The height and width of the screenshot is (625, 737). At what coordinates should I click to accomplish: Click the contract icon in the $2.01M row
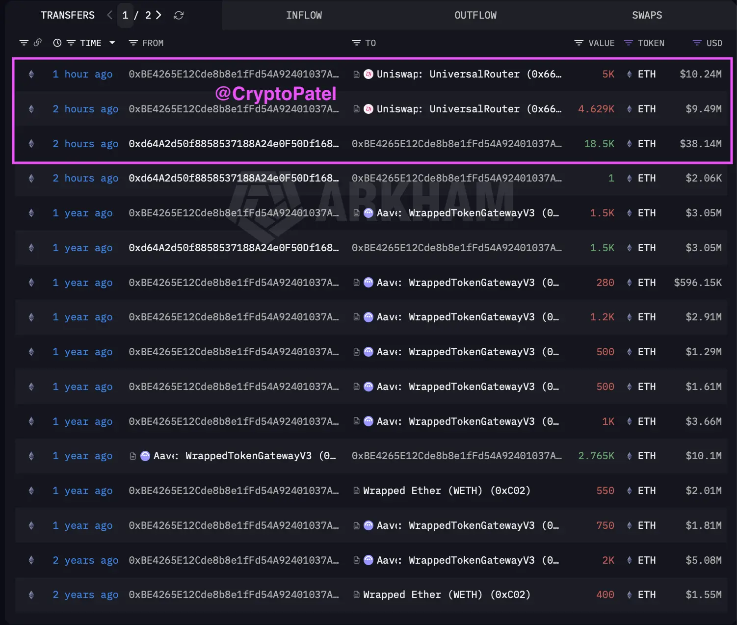tap(357, 491)
